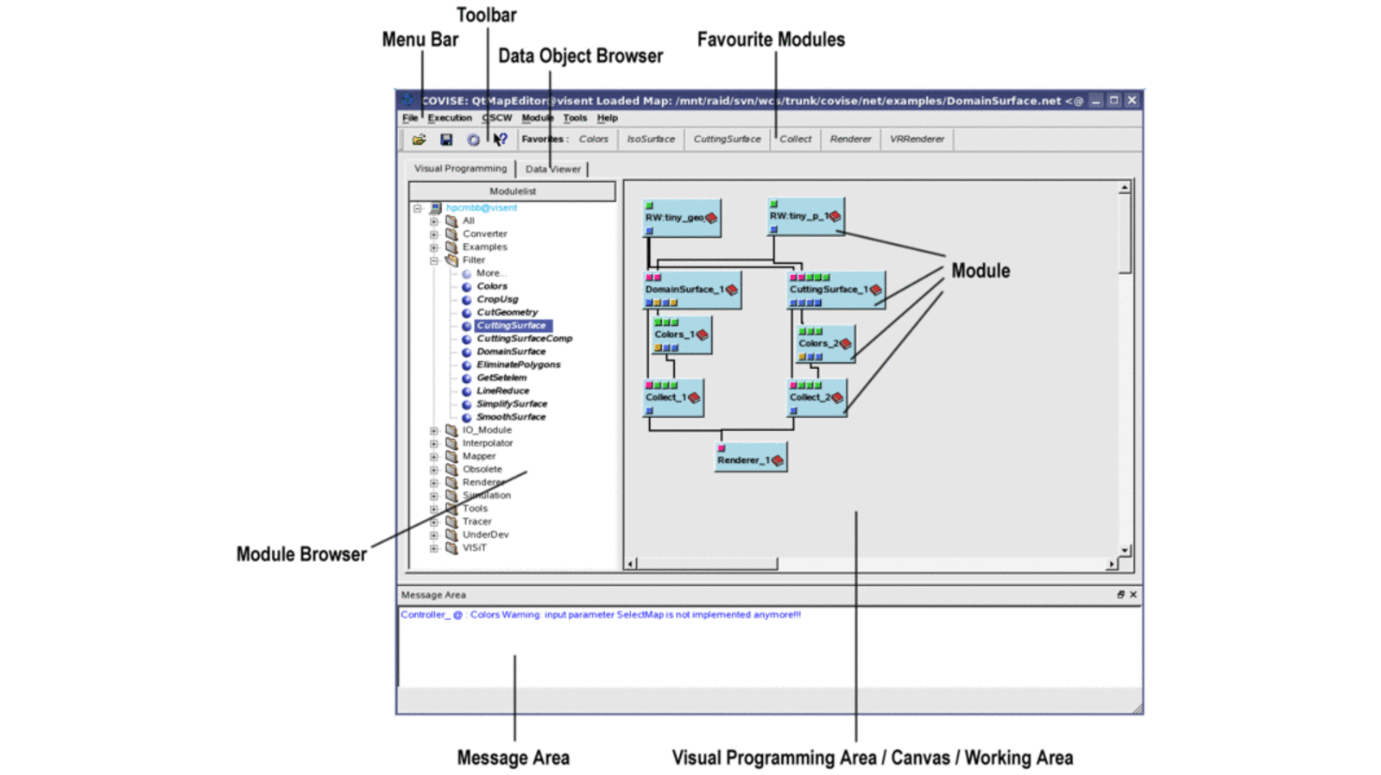Click the open folder icon beside Filter

point(451,259)
